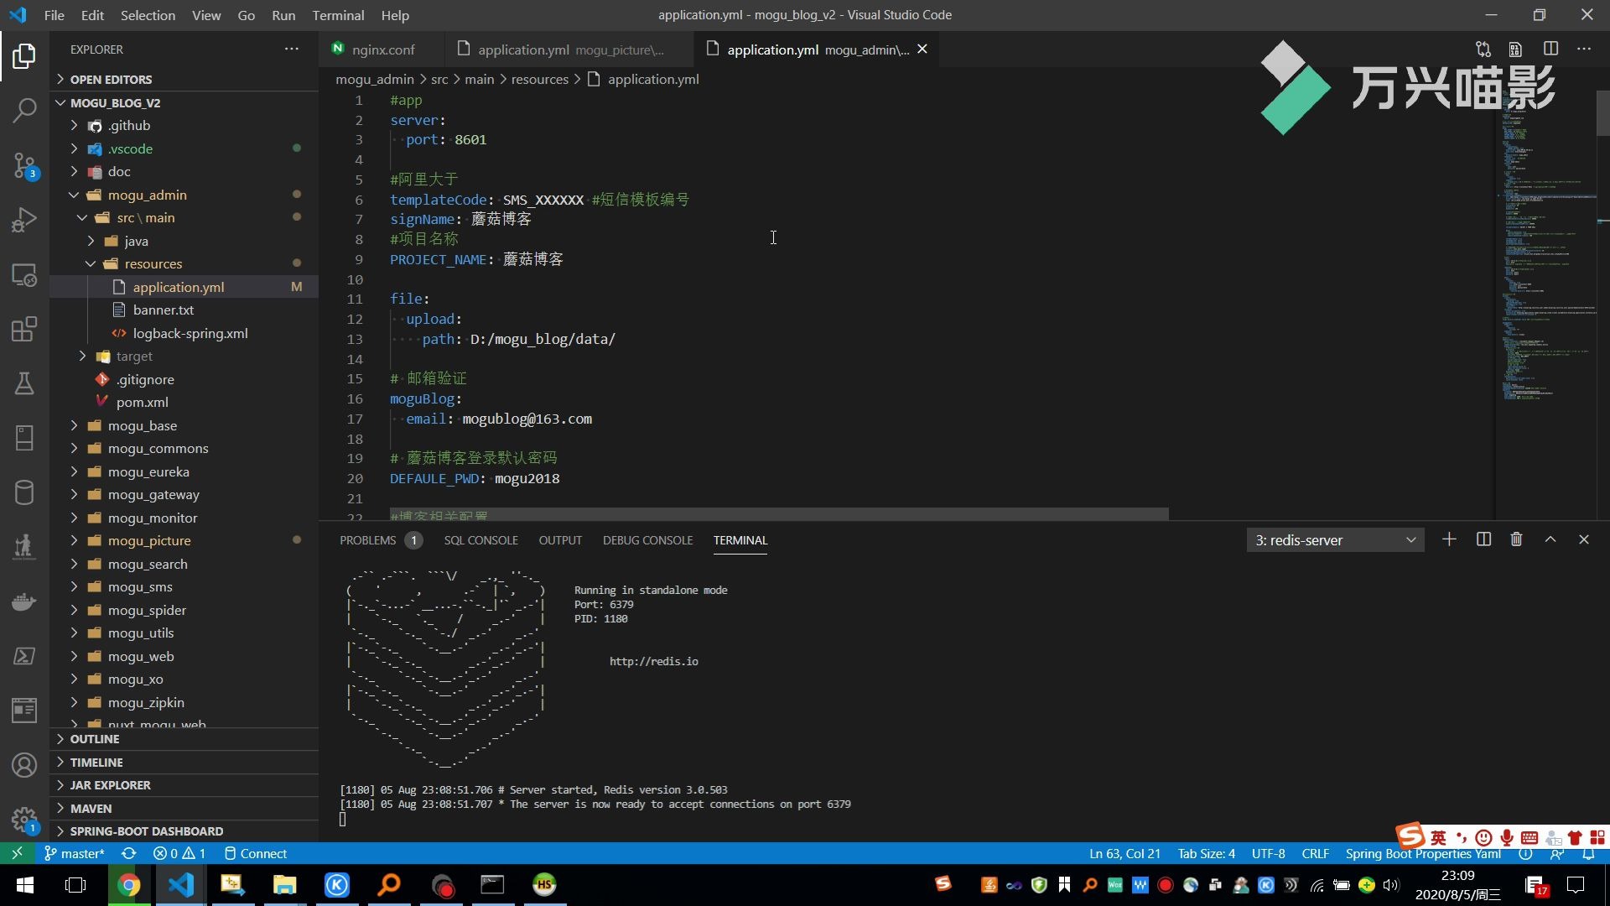Select the Extensions icon in activity bar
This screenshot has height=906, width=1610.
tap(24, 329)
